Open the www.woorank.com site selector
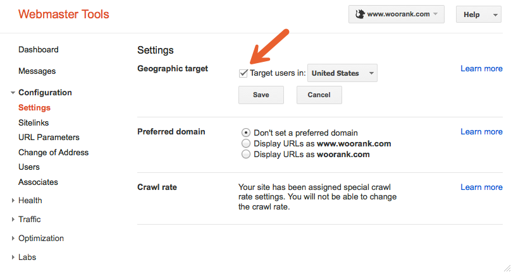This screenshot has width=511, height=272. coord(397,15)
